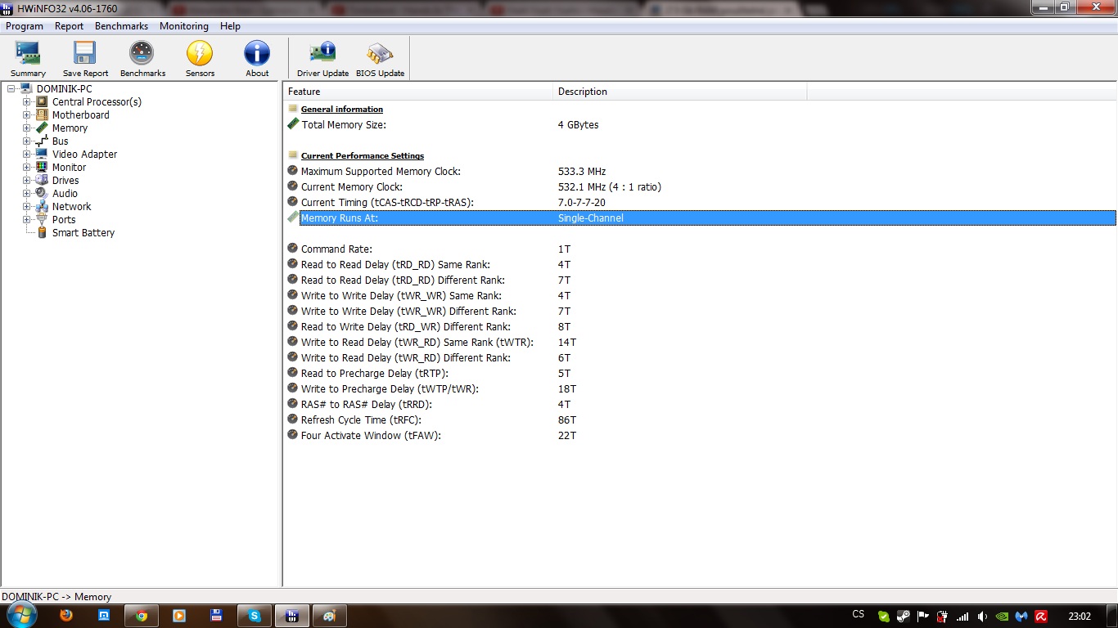Open the Benchmarks menu in the menu bar
Viewport: 1118px width, 628px height.
[121, 26]
